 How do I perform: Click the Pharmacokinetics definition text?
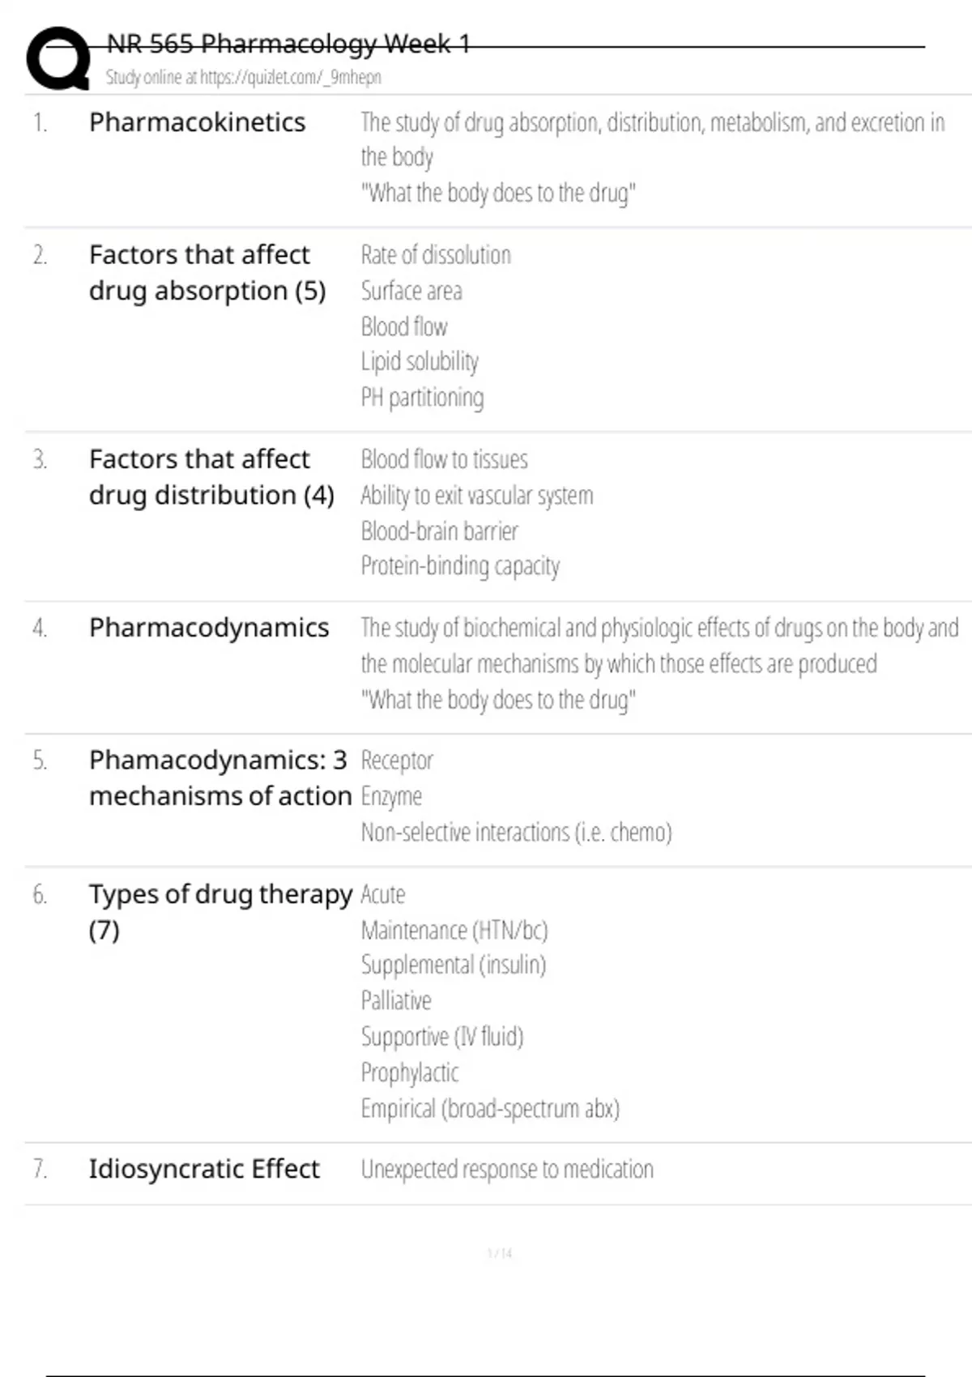click(x=653, y=158)
